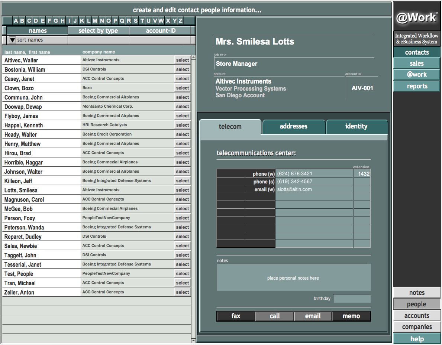The image size is (442, 345).
Task: Open the identity tab
Action: pos(356,127)
